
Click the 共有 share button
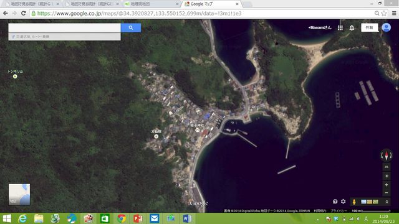[370, 27]
